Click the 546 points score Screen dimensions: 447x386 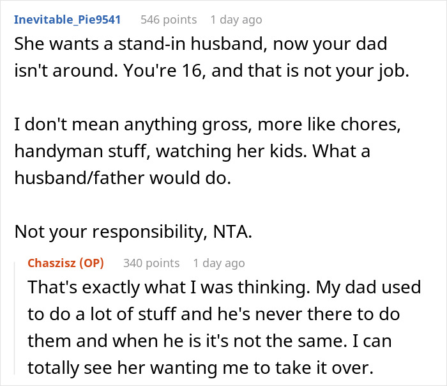pyautogui.click(x=168, y=20)
